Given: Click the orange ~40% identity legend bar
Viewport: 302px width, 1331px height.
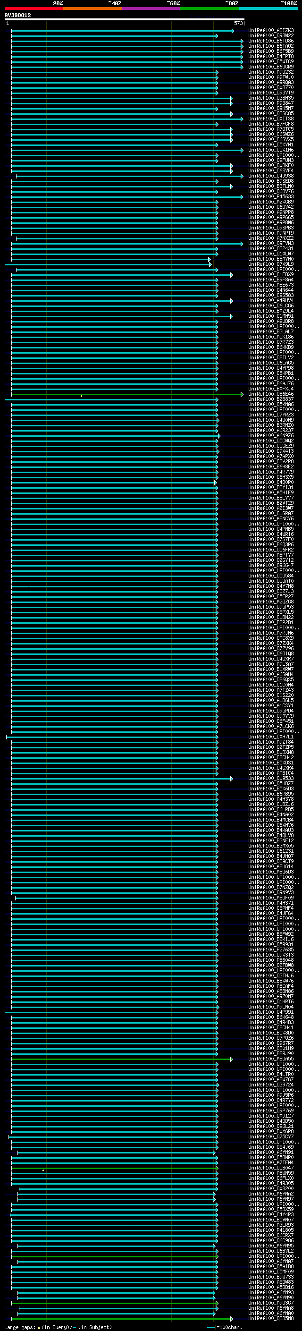Looking at the screenshot, I should (x=92, y=8).
